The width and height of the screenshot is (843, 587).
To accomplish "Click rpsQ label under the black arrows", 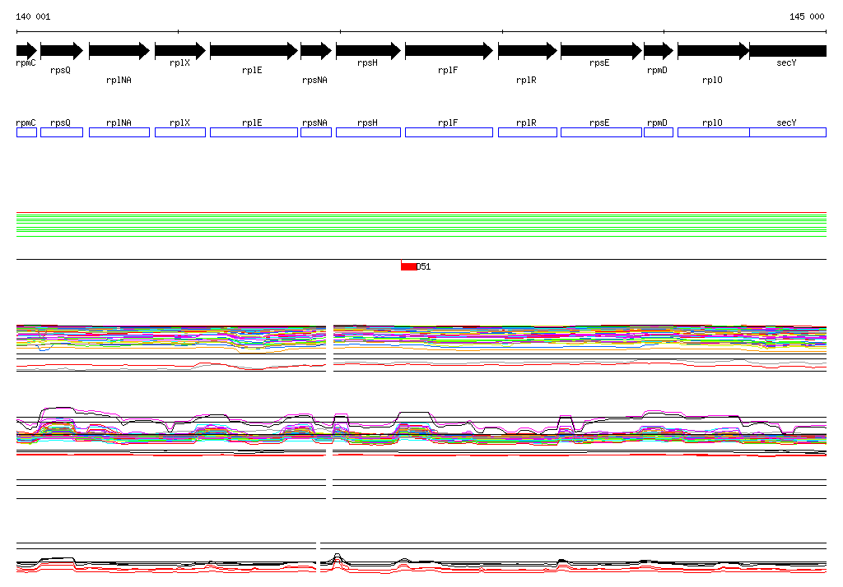I will (60, 70).
